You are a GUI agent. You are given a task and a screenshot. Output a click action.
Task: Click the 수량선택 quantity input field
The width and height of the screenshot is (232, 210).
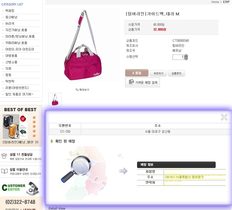178,57
